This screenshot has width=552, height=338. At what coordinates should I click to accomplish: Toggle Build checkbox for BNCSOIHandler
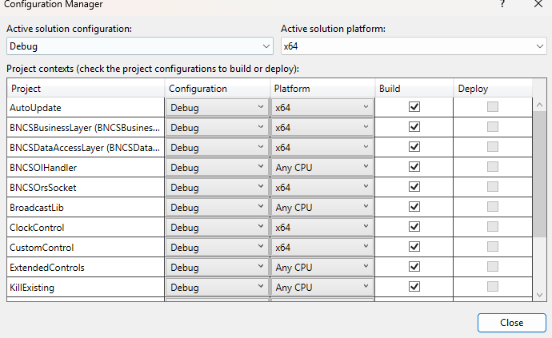pyautogui.click(x=414, y=167)
